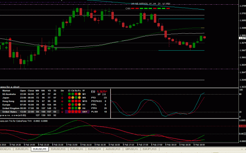Screen dimensions: 246x153
Task: Select the 'United Kingdom' market row label
Action: [x=11, y=108]
